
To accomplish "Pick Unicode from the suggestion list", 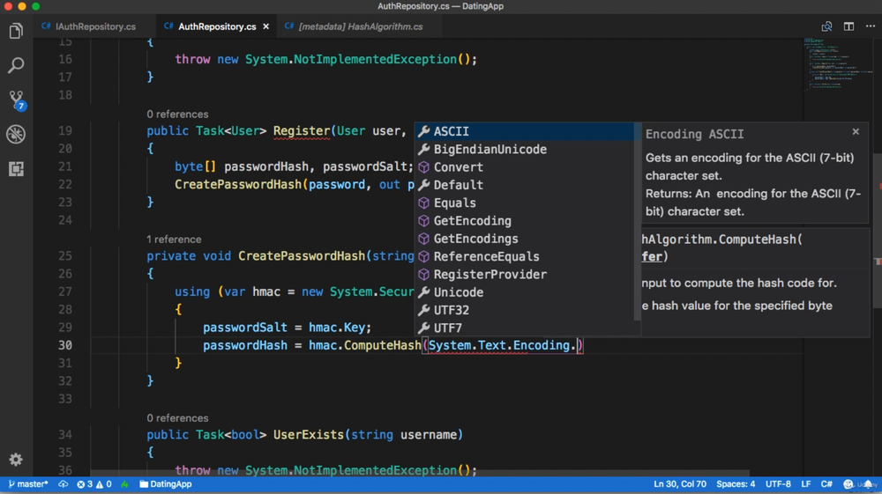I will pyautogui.click(x=524, y=292).
